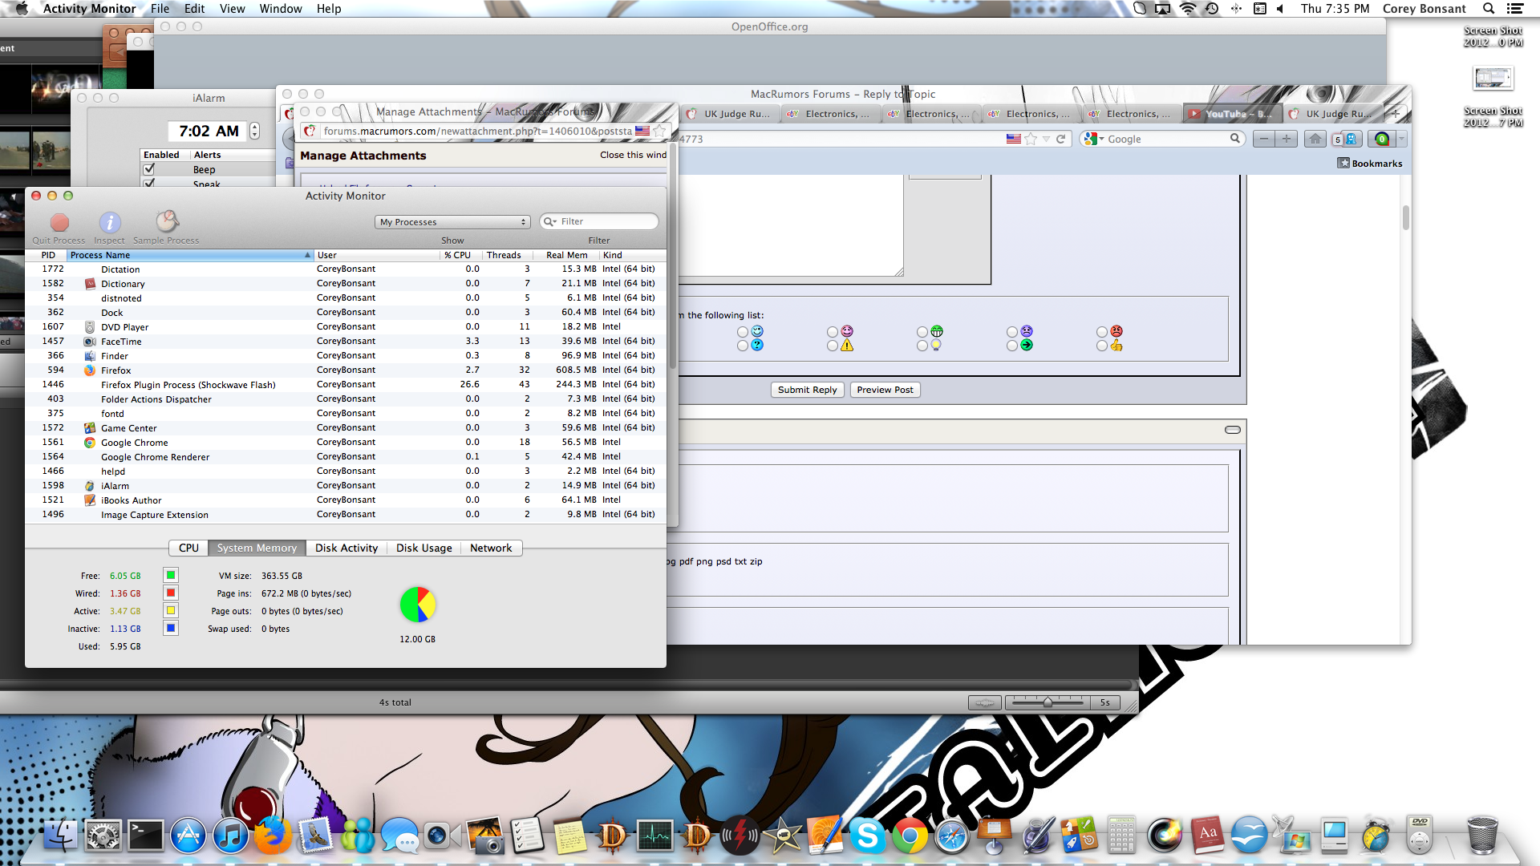Click Firefox home button
Viewport: 1540px width, 866px height.
[1315, 139]
